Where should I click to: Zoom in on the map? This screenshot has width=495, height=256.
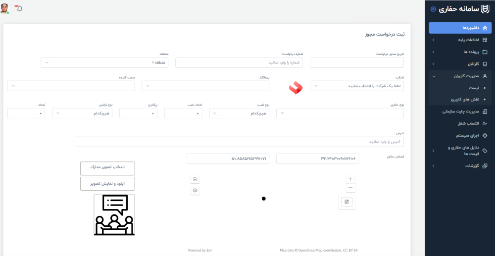point(350,179)
